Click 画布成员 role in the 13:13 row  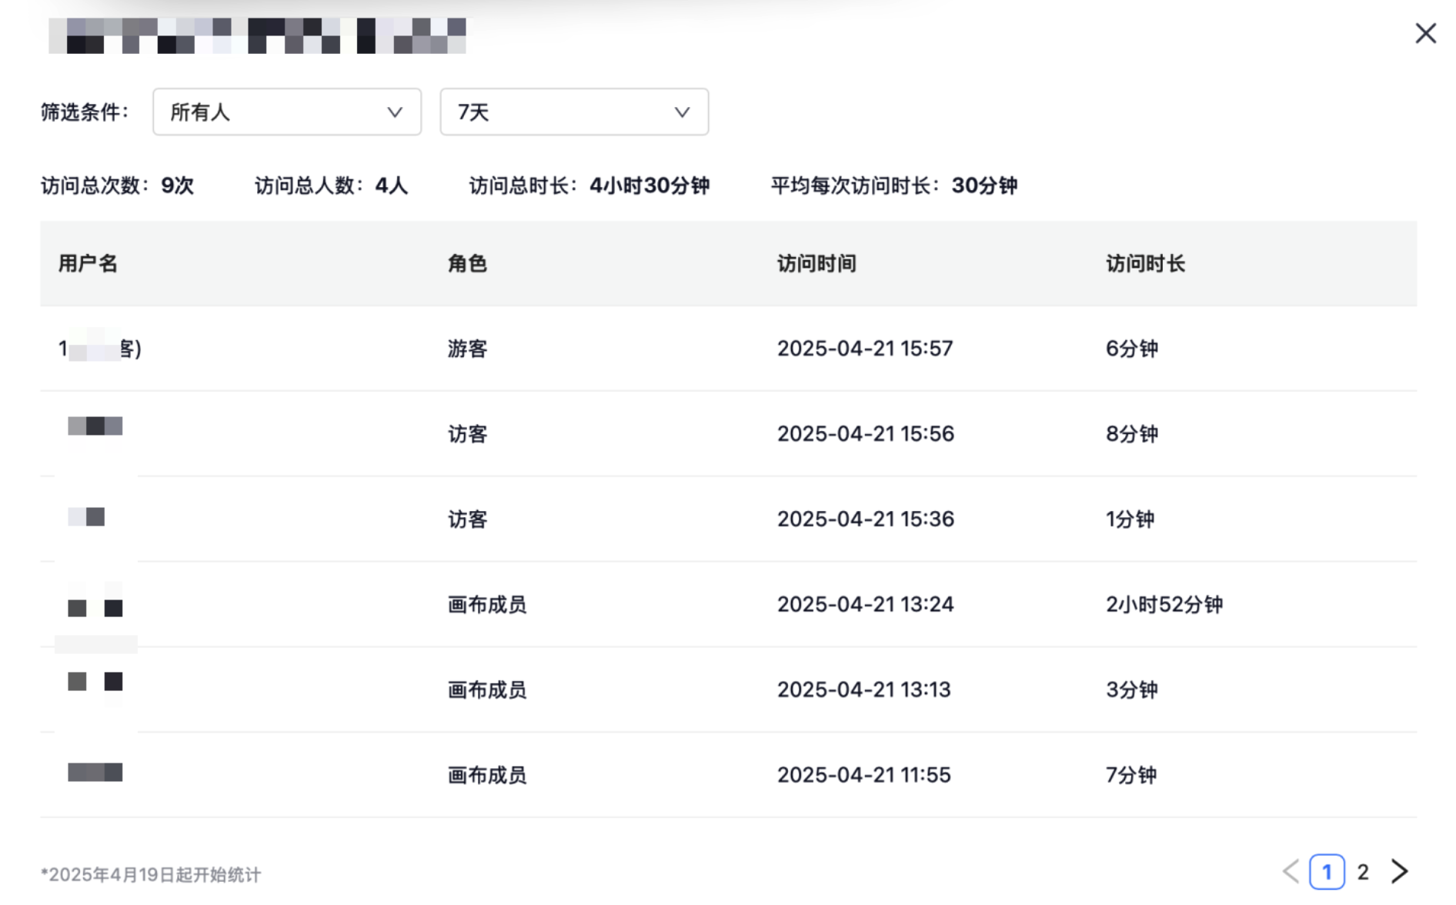(x=487, y=690)
